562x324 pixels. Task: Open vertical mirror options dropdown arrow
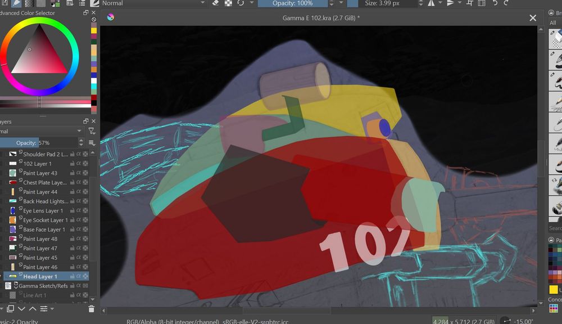pos(460,3)
